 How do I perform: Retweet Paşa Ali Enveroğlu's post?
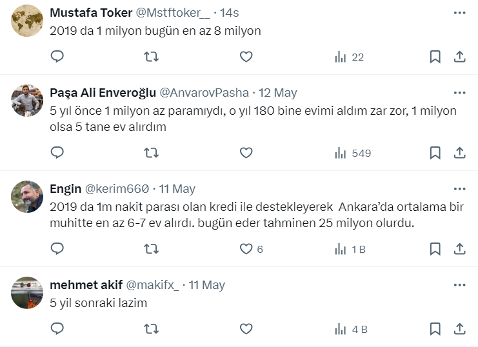151,153
